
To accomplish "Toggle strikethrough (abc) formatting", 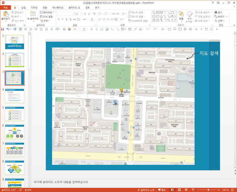I will [x=74, y=19].
